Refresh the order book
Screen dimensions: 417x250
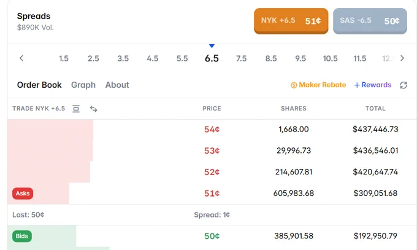click(404, 85)
